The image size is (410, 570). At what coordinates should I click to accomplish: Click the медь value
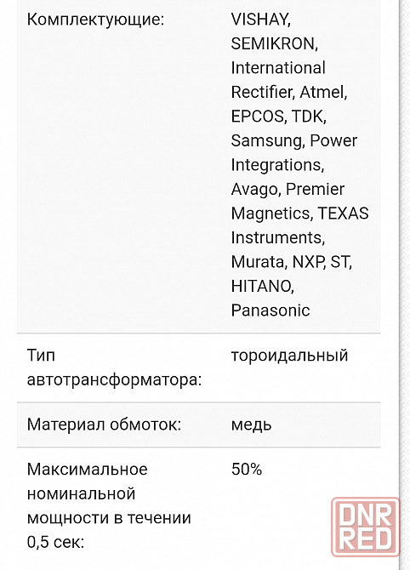pyautogui.click(x=251, y=425)
